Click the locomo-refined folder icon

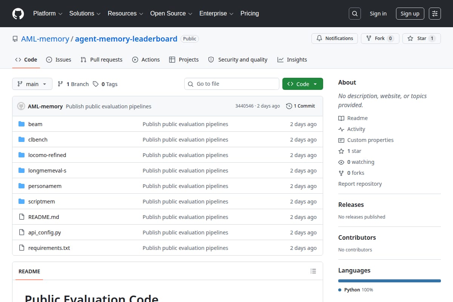coord(22,155)
